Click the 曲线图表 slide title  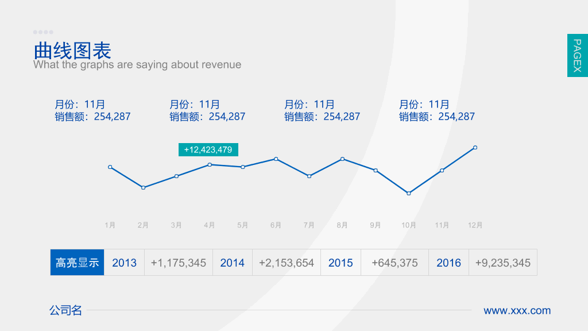72,51
